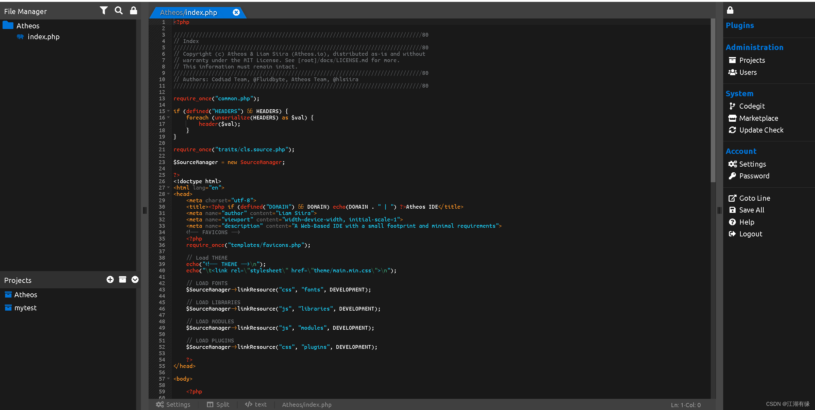The height and width of the screenshot is (410, 815).
Task: Click the filter icon in File Manager
Action: pos(103,11)
